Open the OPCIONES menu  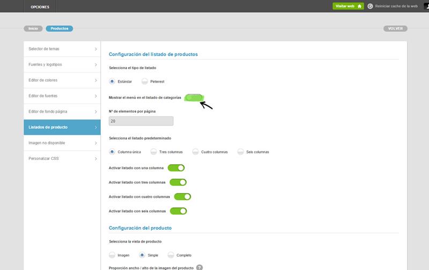[40, 6]
